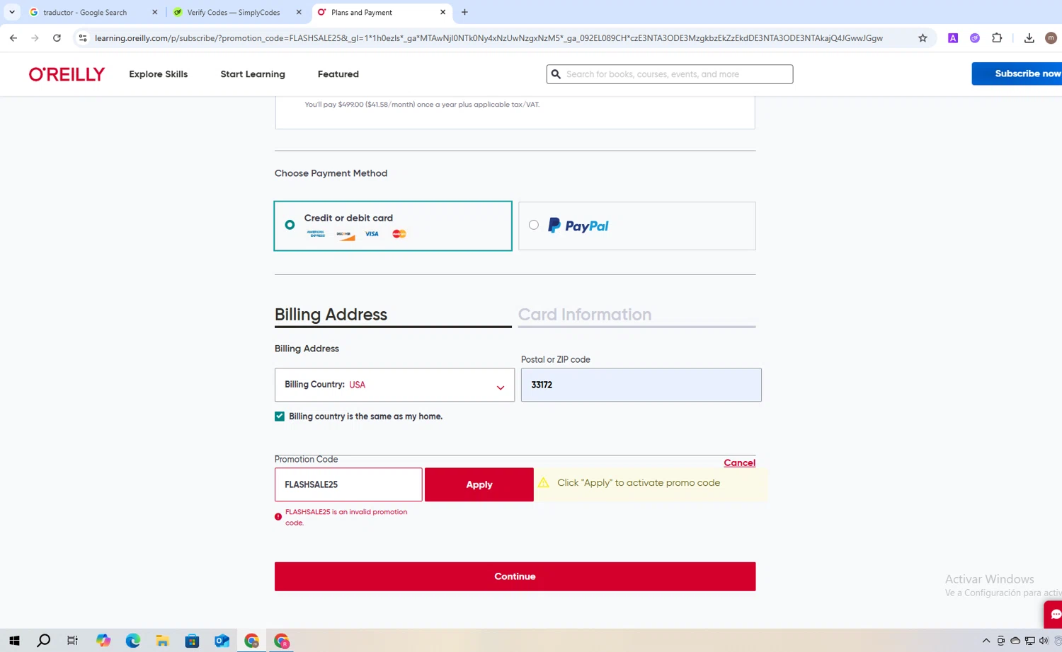Screen dimensions: 1062x652
Task: Open the Windows Start menu
Action: pyautogui.click(x=14, y=641)
